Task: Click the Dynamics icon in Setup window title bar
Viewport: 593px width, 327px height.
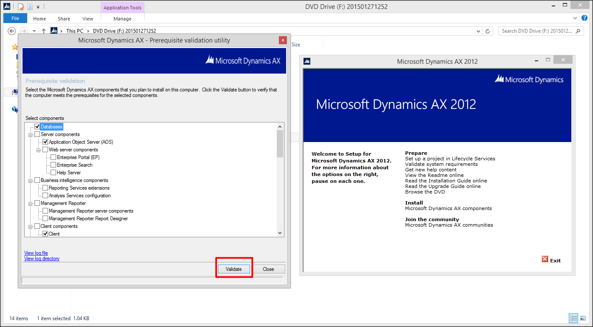Action: (307, 61)
